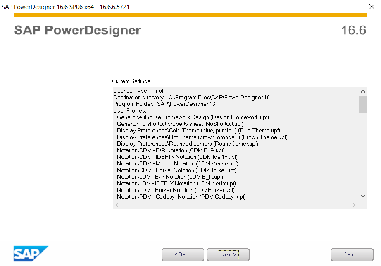Click the 'CDM - E/R Notation' entry

coord(171,150)
